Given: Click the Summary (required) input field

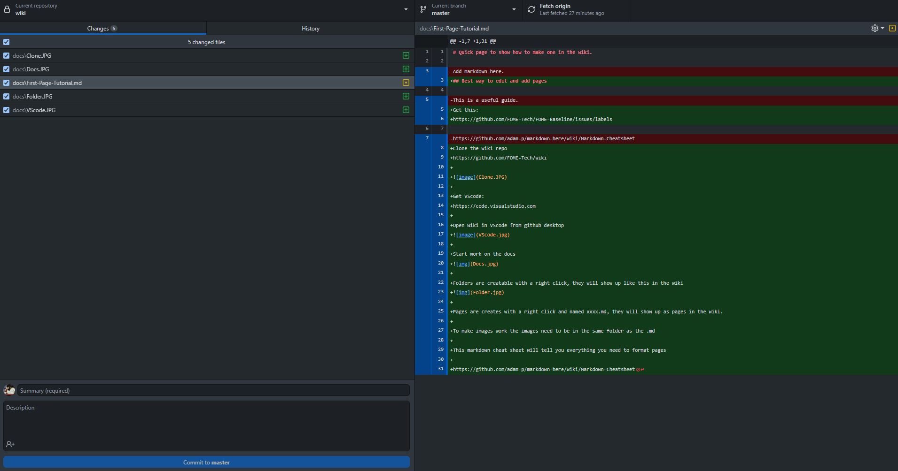Looking at the screenshot, I should click(213, 390).
